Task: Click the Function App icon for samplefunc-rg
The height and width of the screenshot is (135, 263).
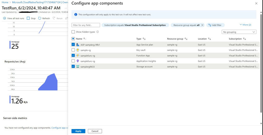Action: click(x=78, y=55)
